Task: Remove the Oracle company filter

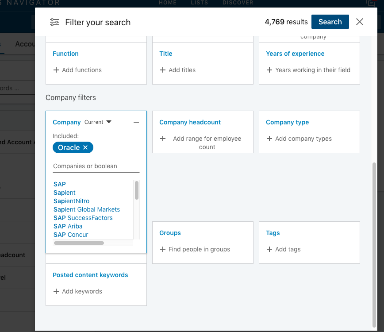Action: [x=85, y=147]
